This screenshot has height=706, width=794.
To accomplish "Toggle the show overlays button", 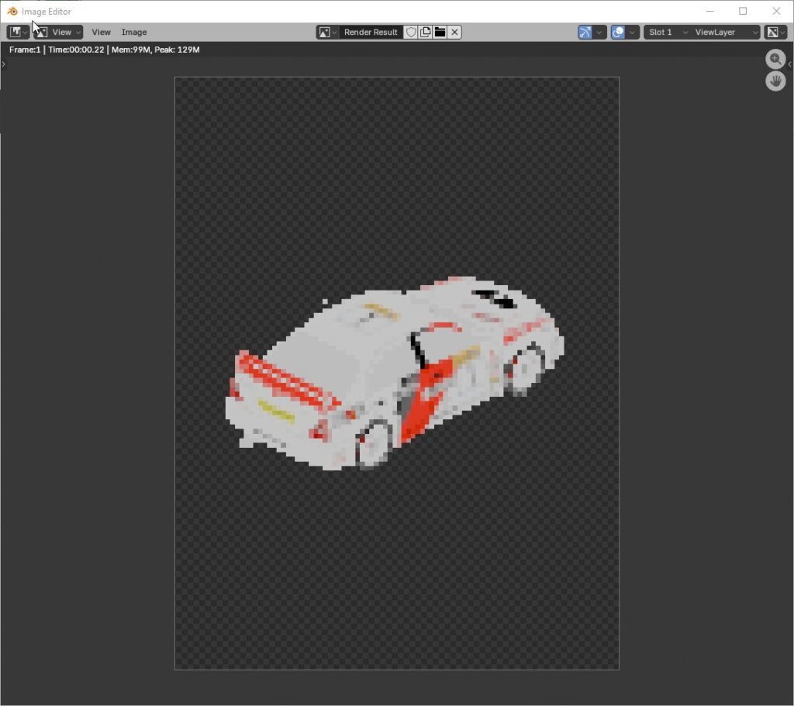I will point(618,32).
